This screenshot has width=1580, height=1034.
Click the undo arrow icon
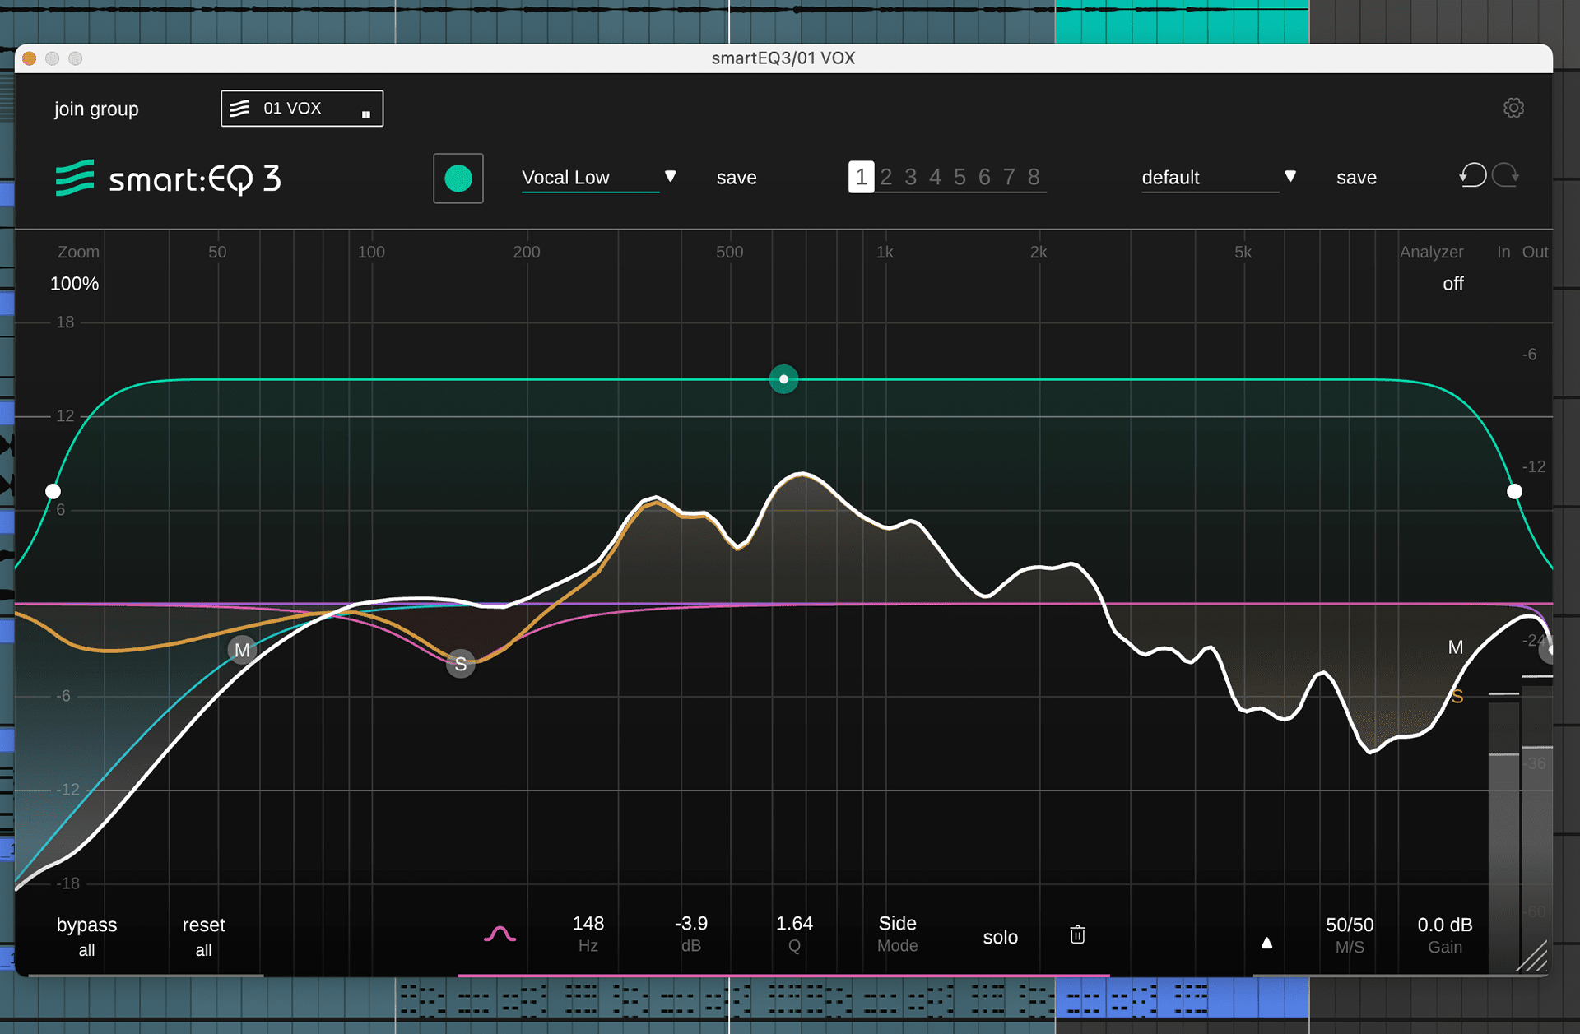[1473, 175]
